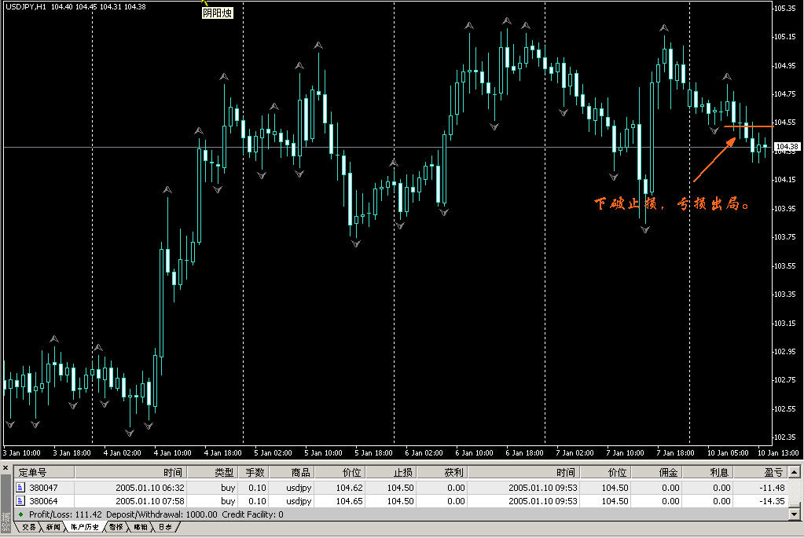This screenshot has height=538, width=804.
Task: Click the loss value -14.35
Action: tap(773, 501)
